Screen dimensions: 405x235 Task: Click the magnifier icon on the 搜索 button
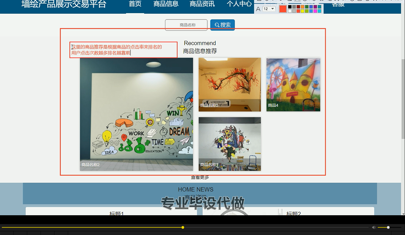[x=217, y=25]
